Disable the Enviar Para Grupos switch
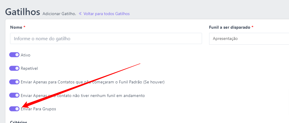The image size is (289, 123). (x=14, y=109)
